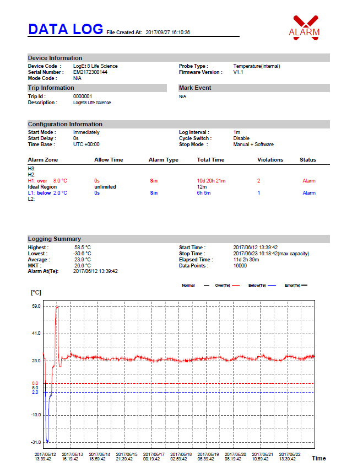Click the serial number EM2172300144
The image size is (352, 472).
(90, 72)
